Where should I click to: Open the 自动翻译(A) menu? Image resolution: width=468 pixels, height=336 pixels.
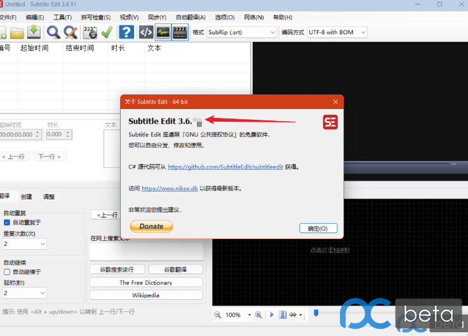191,17
